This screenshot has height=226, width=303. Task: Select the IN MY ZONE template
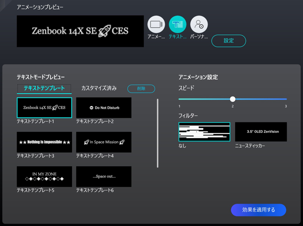44,176
